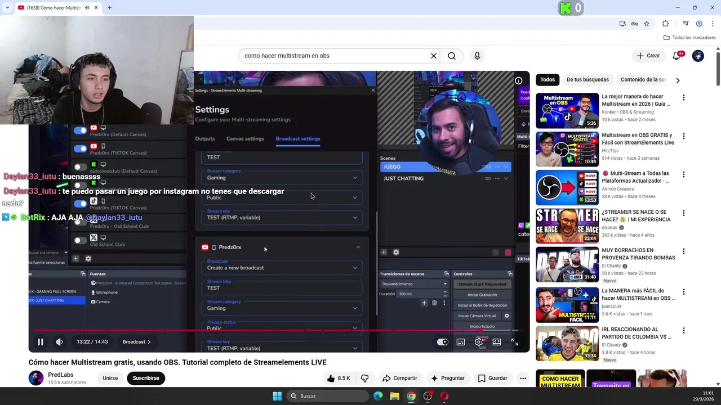This screenshot has width=721, height=405.
Task: Turn on subtitles in the player
Action: click(461, 342)
